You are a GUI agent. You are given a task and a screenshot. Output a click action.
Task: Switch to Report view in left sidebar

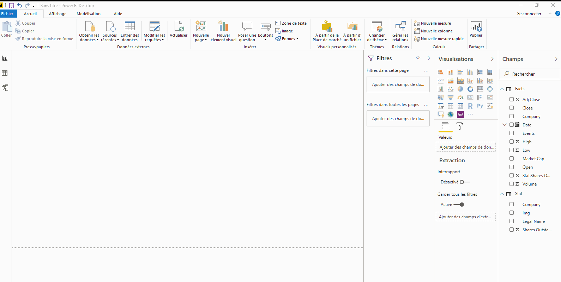5,58
